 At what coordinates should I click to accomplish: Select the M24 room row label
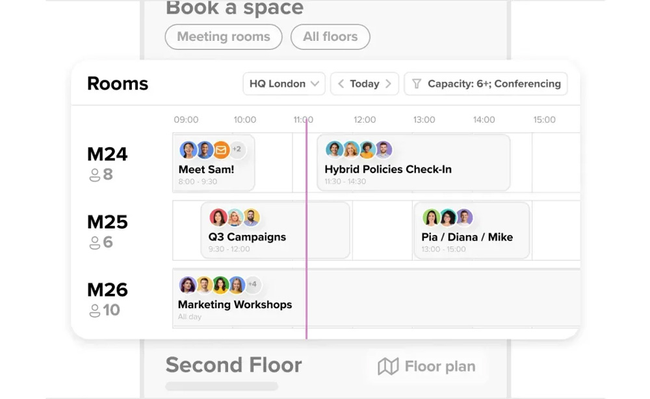coord(107,154)
